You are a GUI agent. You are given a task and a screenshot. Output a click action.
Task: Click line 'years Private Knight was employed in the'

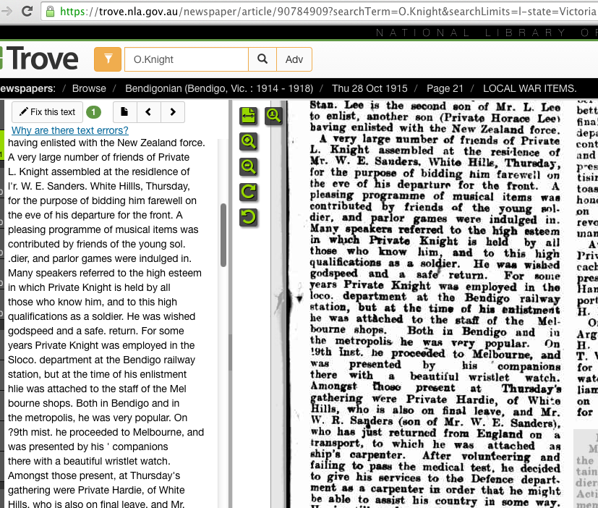point(101,346)
